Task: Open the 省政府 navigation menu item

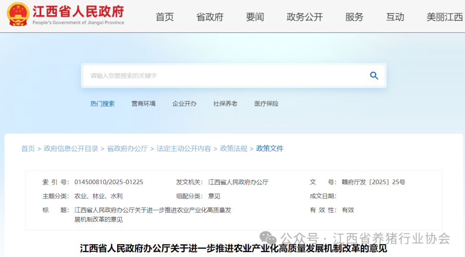Action: pos(210,17)
